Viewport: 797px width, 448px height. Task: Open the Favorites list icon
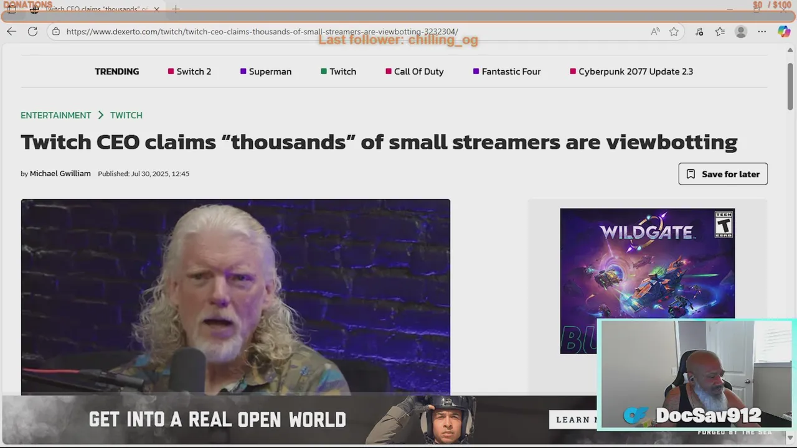[x=720, y=31]
